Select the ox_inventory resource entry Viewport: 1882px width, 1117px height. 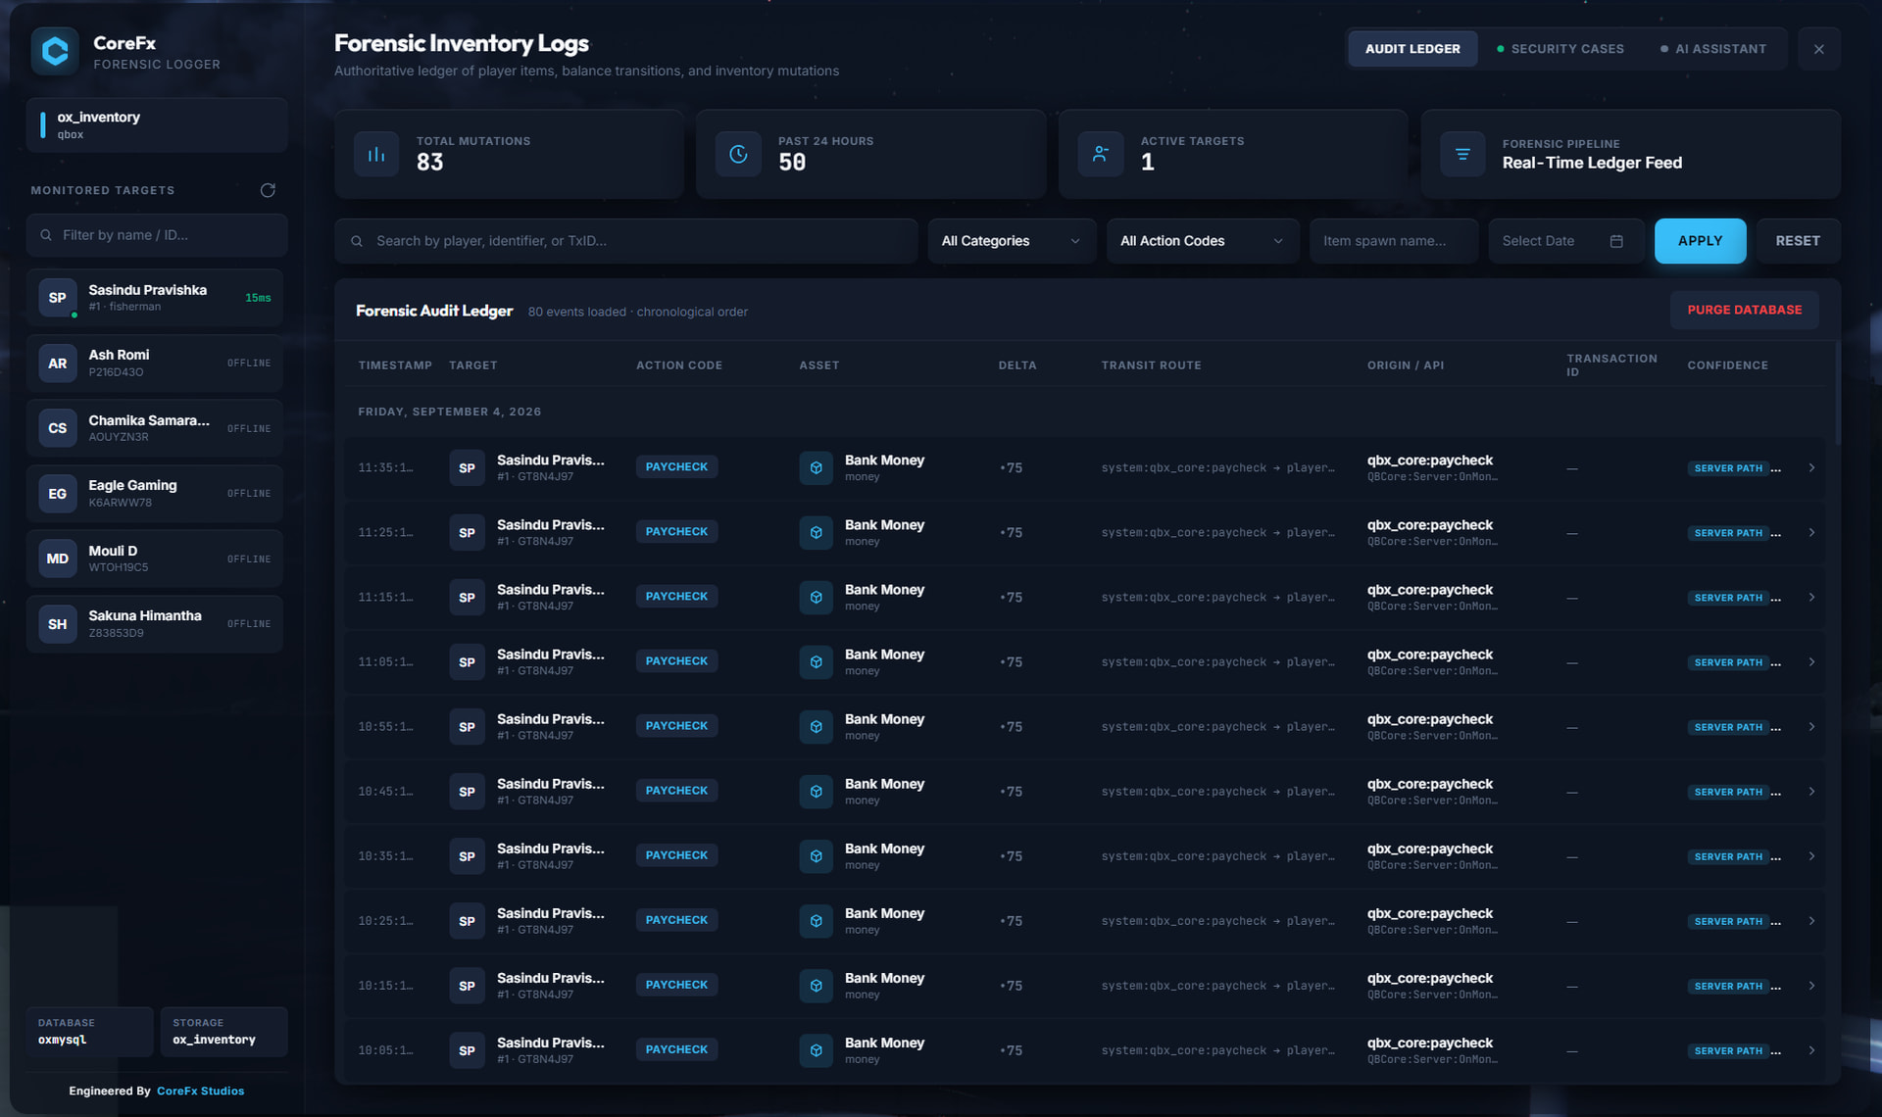tap(157, 125)
